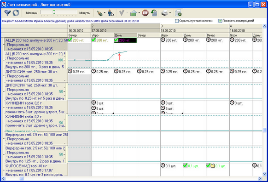Image resolution: width=268 pixels, height=182 pixels.
Task: Click the horizontal scrollbar thumb
Action: click(22, 178)
